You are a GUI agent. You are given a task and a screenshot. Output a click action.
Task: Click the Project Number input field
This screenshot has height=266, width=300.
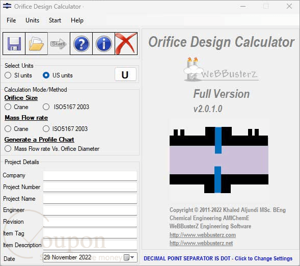tap(90, 187)
